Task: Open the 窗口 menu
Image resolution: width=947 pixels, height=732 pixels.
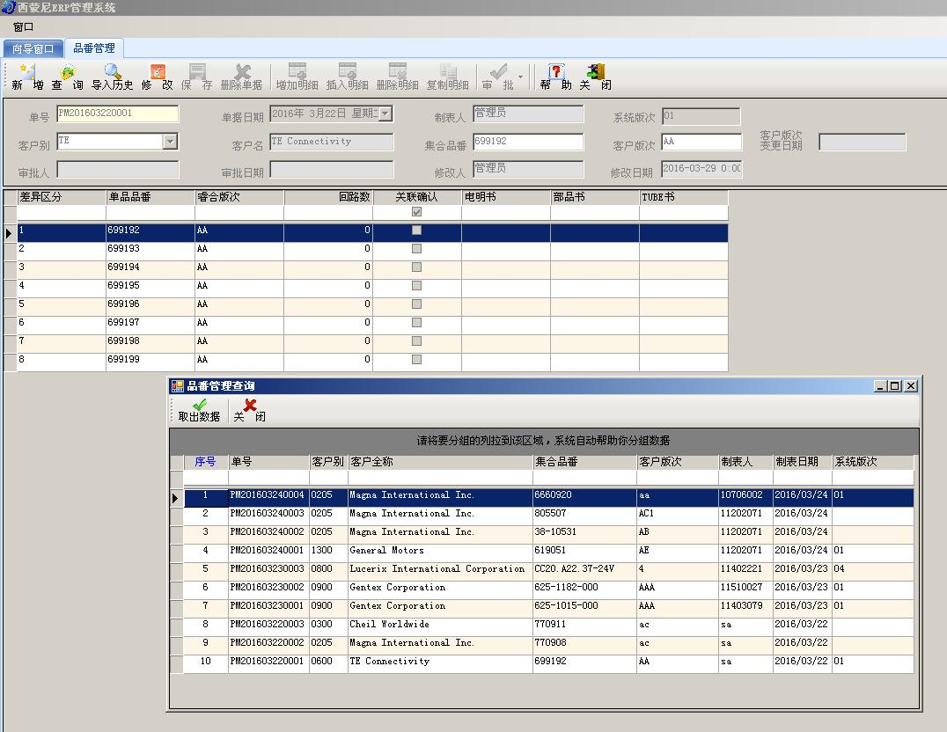Action: pyautogui.click(x=23, y=27)
